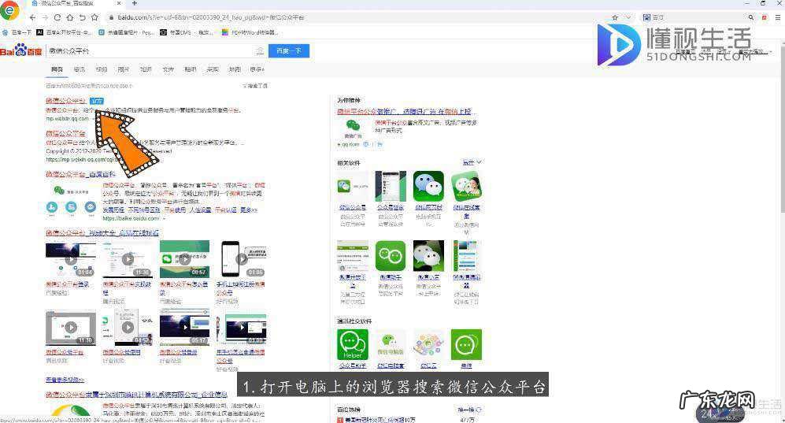Screen dimensions: 785x423
Task: Expand the related software 展开 dropdown
Action: pyautogui.click(x=472, y=162)
